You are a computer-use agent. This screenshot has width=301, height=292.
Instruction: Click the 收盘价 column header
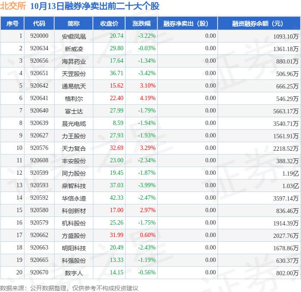[109, 24]
